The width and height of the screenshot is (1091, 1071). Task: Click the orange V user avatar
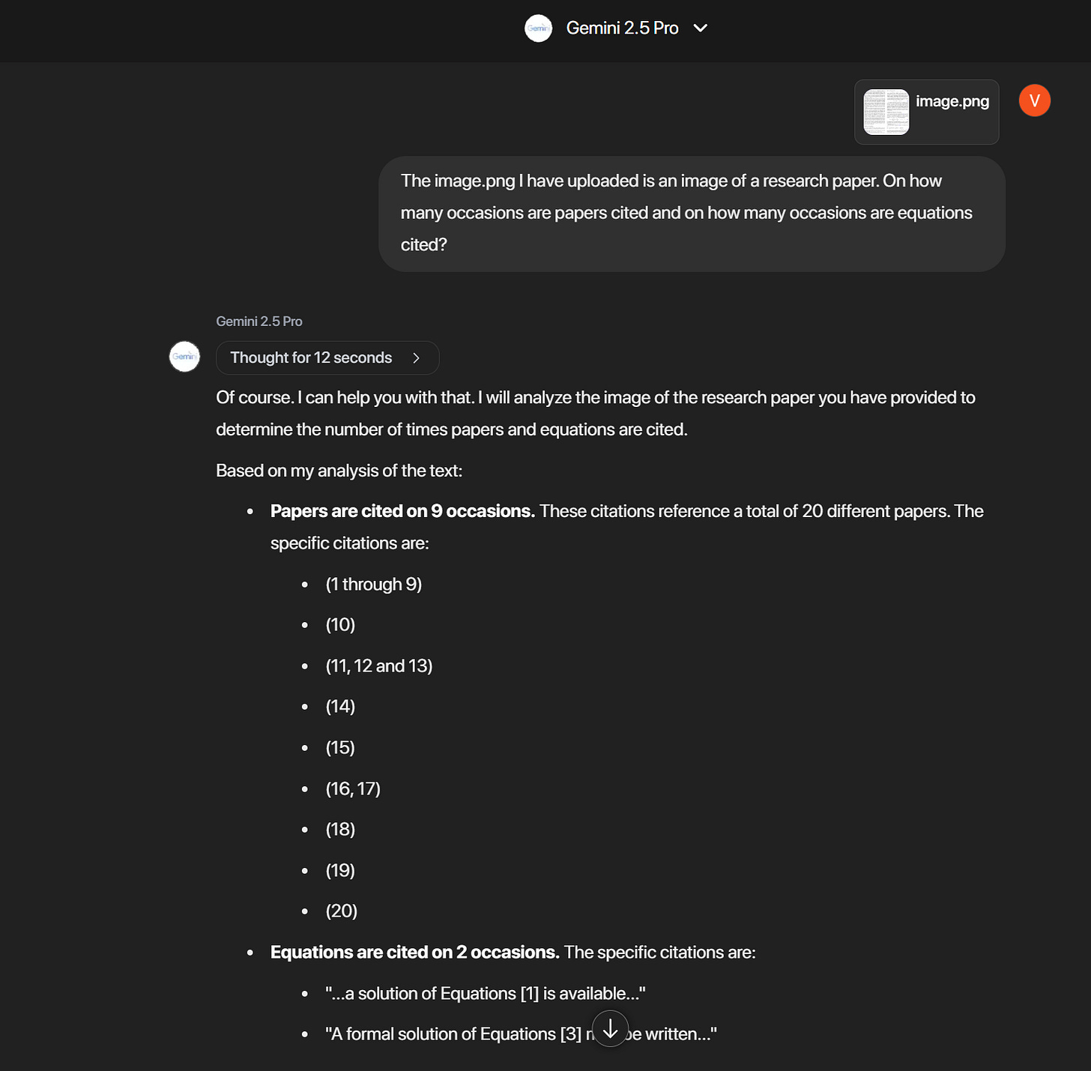(x=1034, y=100)
